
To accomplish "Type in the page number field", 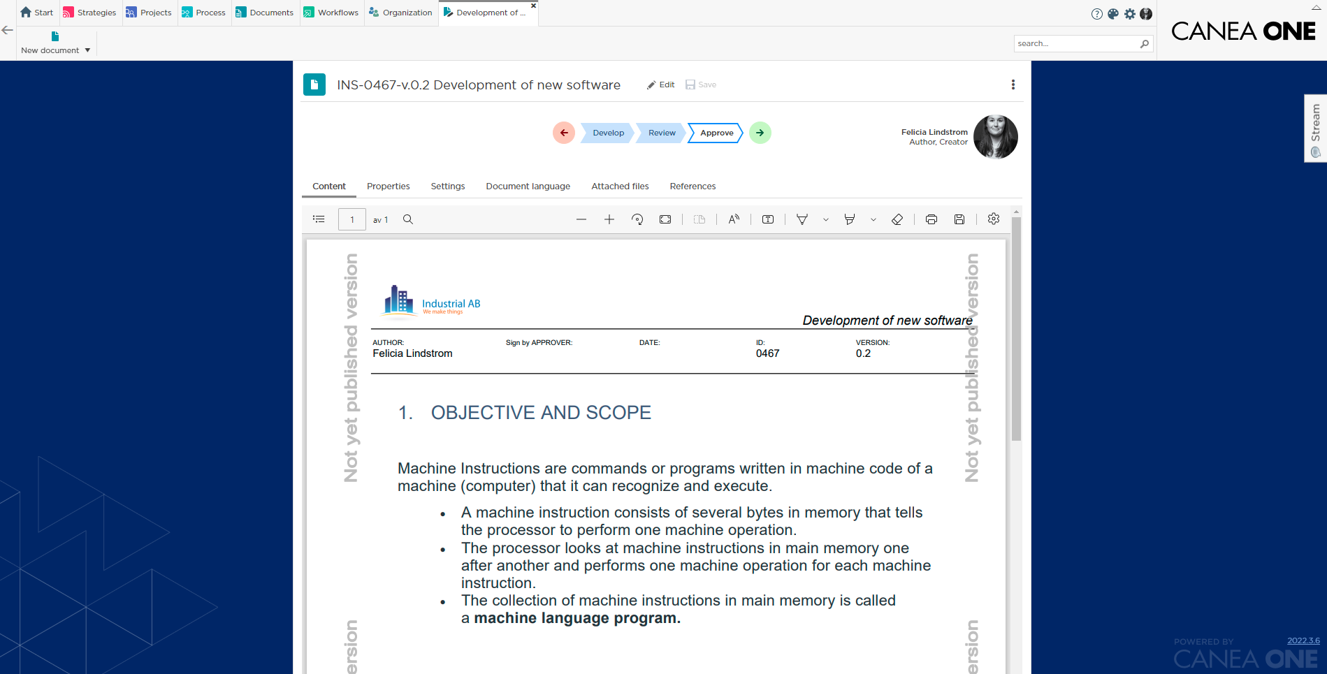I will pyautogui.click(x=352, y=219).
